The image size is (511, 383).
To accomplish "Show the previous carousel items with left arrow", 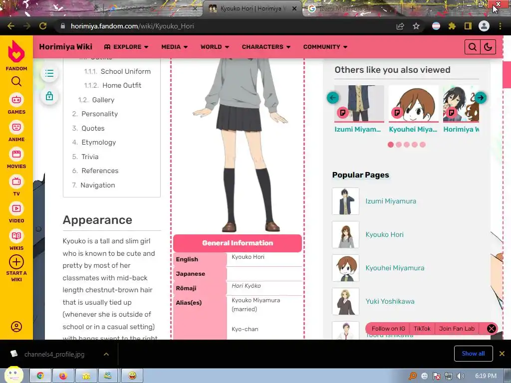I will [x=333, y=97].
